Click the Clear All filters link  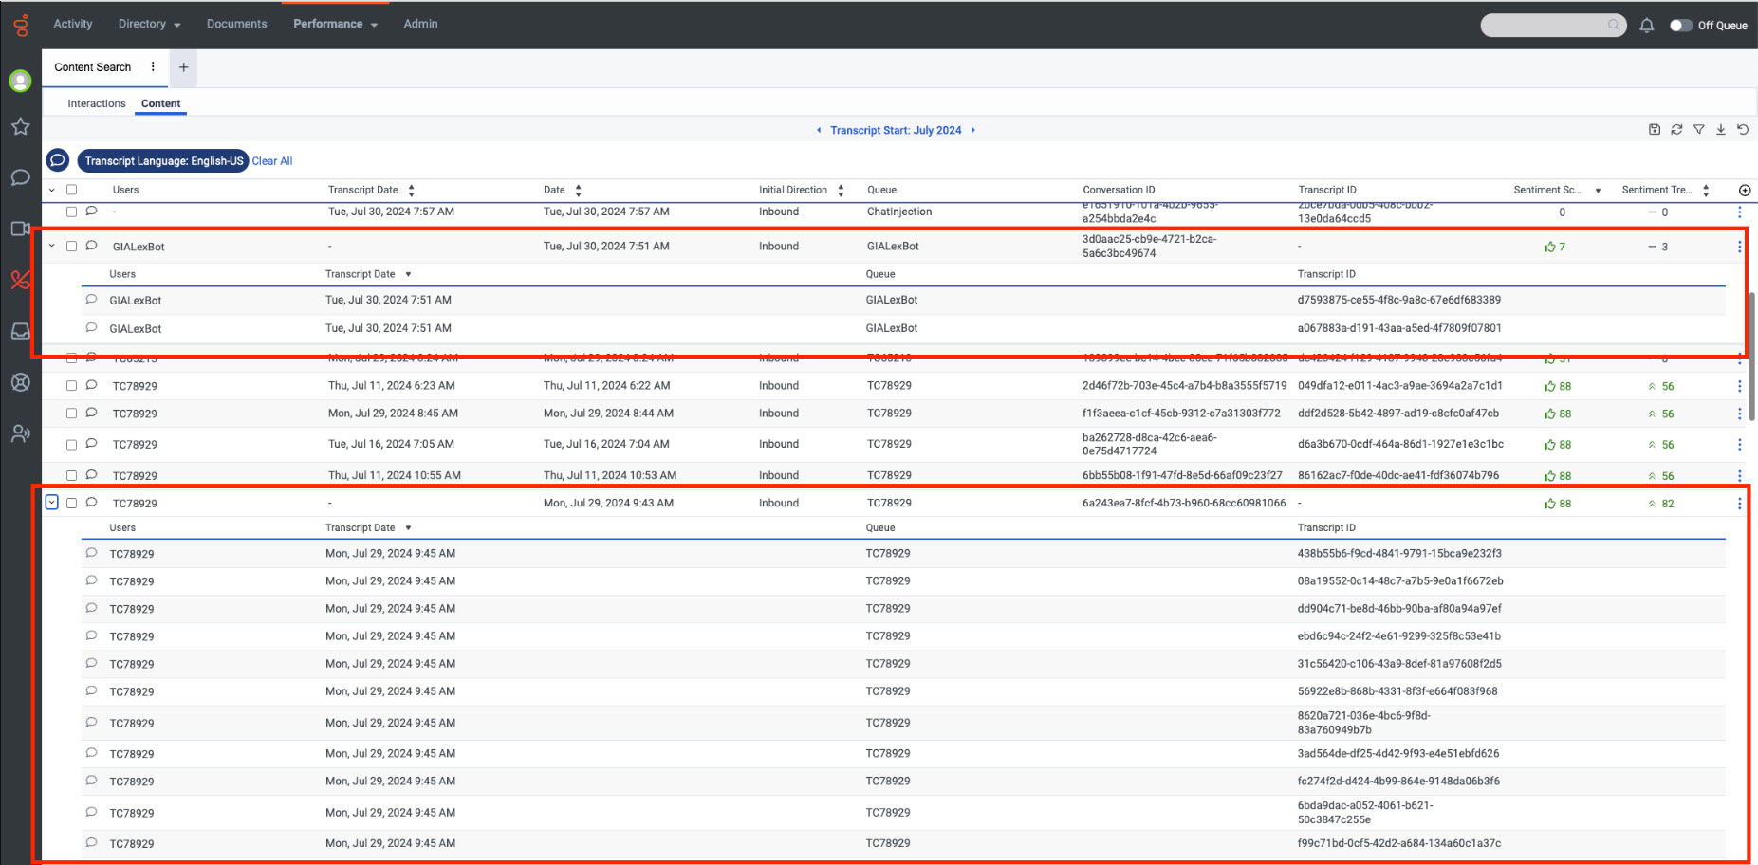pyautogui.click(x=272, y=161)
